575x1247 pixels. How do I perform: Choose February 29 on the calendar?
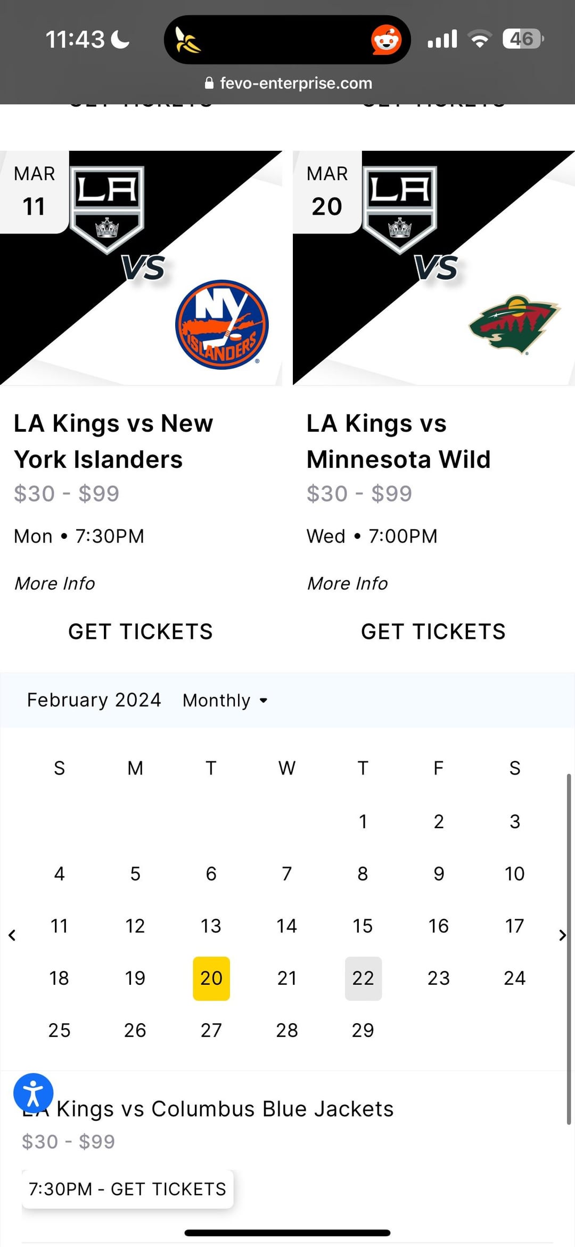tap(363, 1030)
